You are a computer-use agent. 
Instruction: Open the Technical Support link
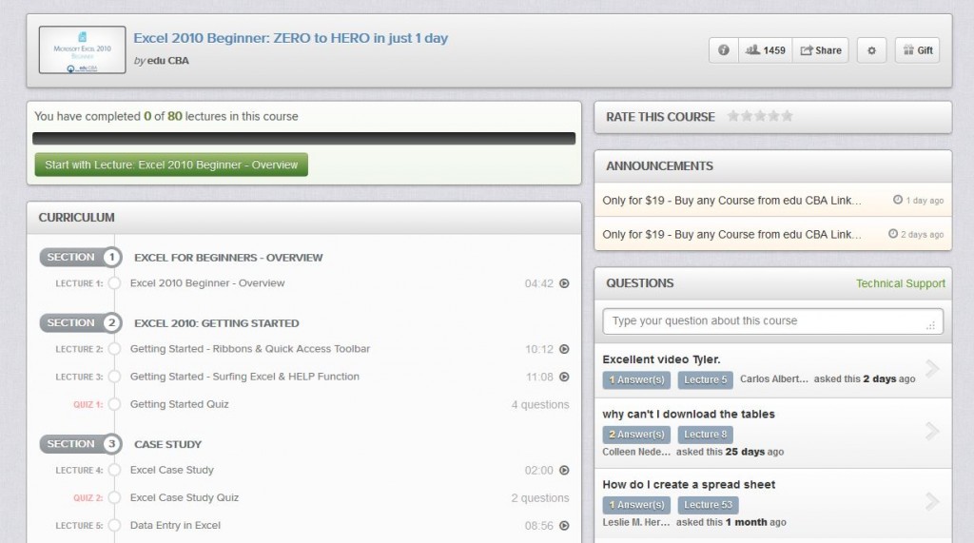click(900, 283)
